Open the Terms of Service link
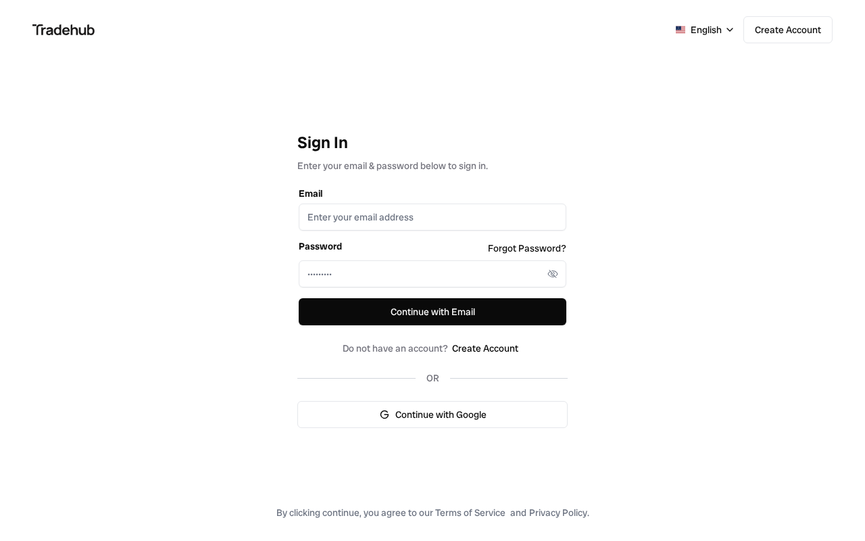Screen dimensions: 865x541 (x=470, y=513)
